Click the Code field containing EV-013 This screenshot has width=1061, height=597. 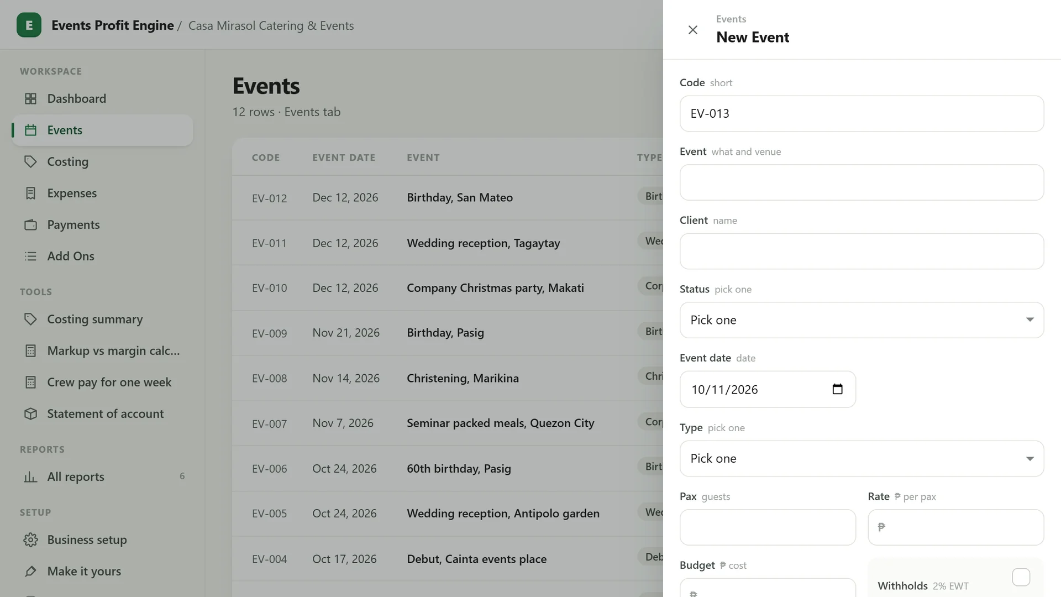[x=862, y=113]
